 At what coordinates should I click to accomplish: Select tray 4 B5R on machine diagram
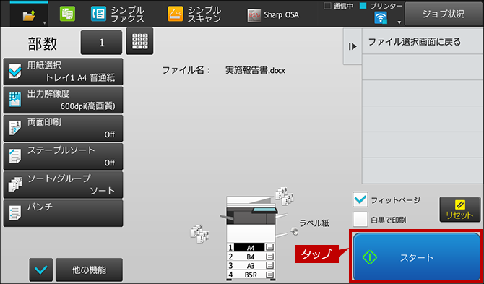click(251, 274)
